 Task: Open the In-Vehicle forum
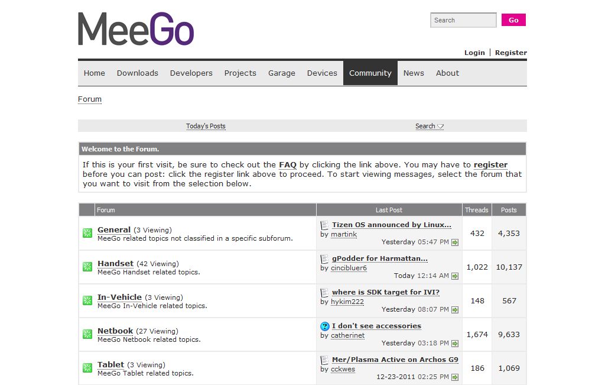click(119, 297)
